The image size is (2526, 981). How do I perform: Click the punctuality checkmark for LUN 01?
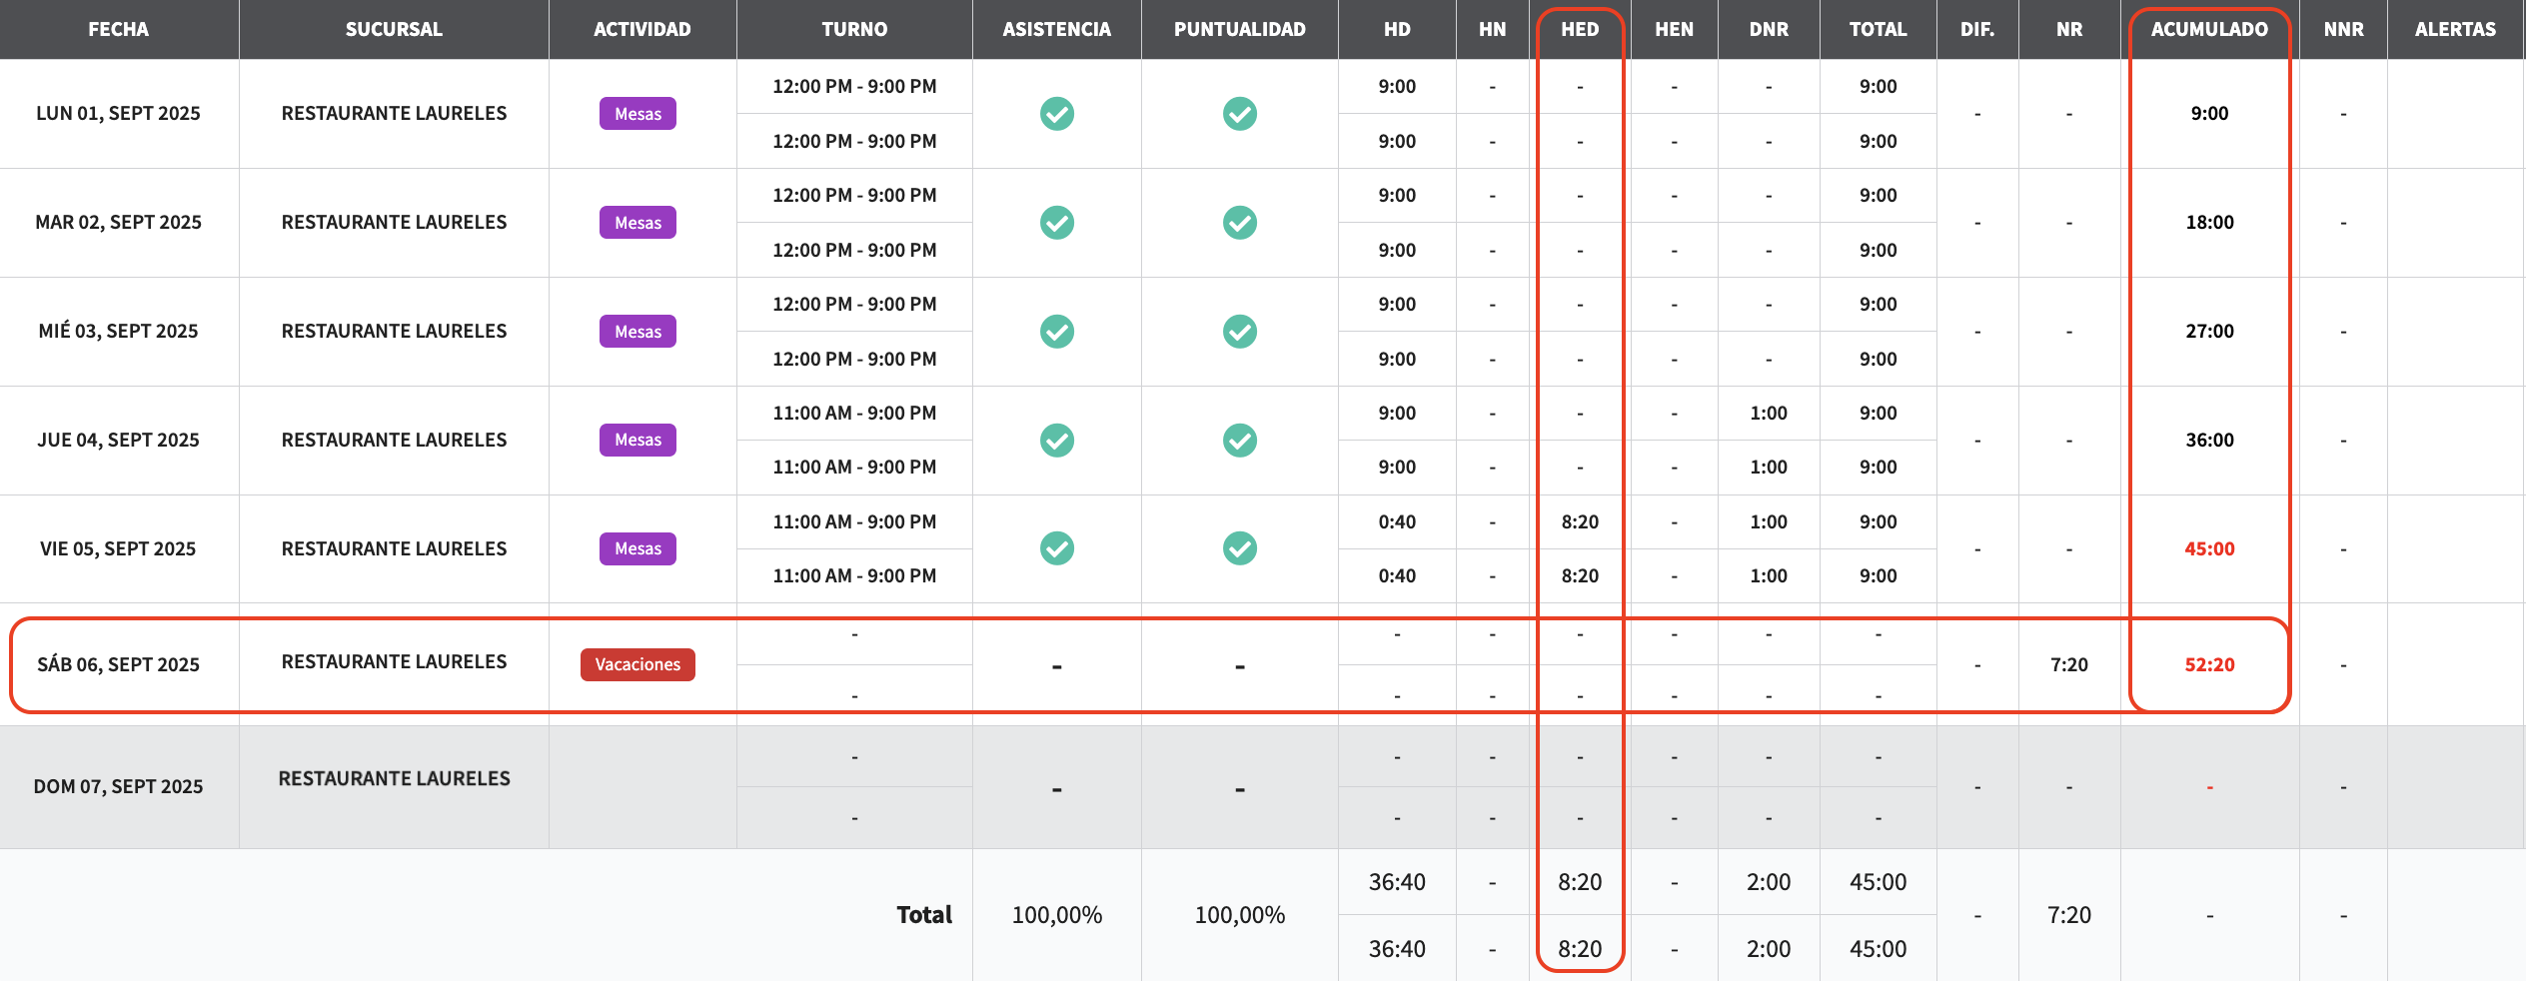click(1239, 114)
